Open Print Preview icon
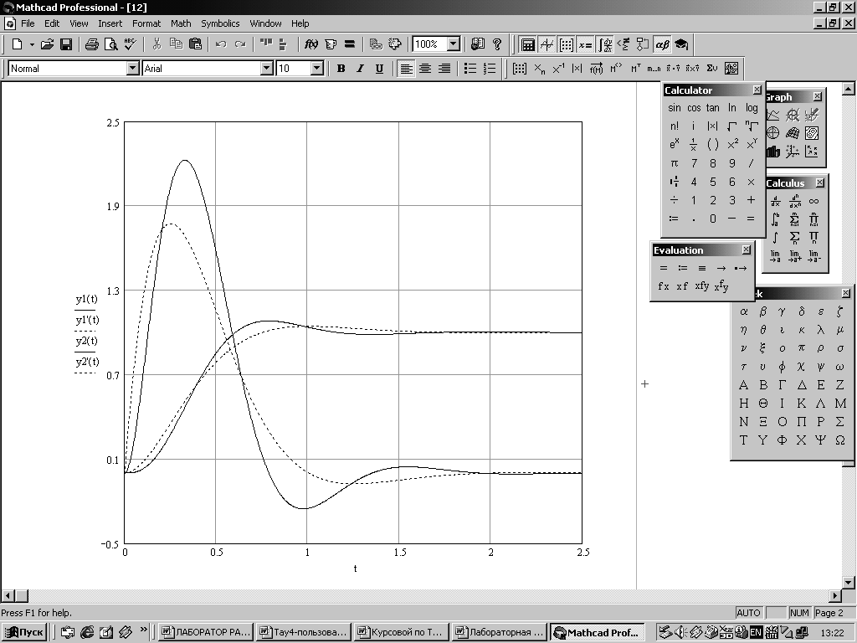The height and width of the screenshot is (643, 857). tap(111, 44)
